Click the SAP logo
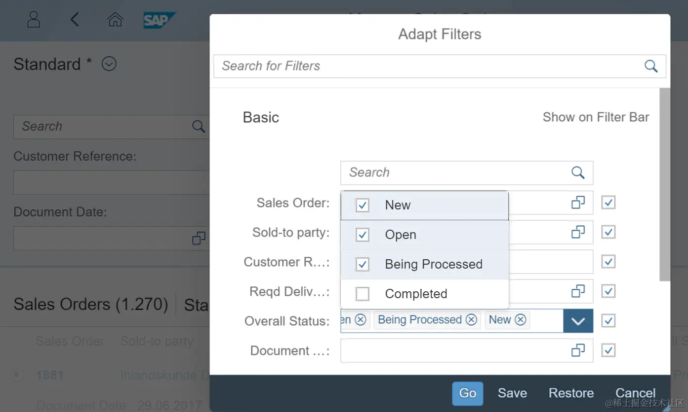The width and height of the screenshot is (688, 412). click(x=158, y=20)
